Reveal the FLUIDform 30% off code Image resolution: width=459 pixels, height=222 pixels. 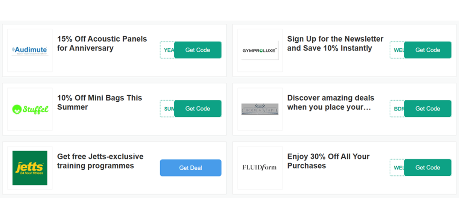click(x=427, y=168)
